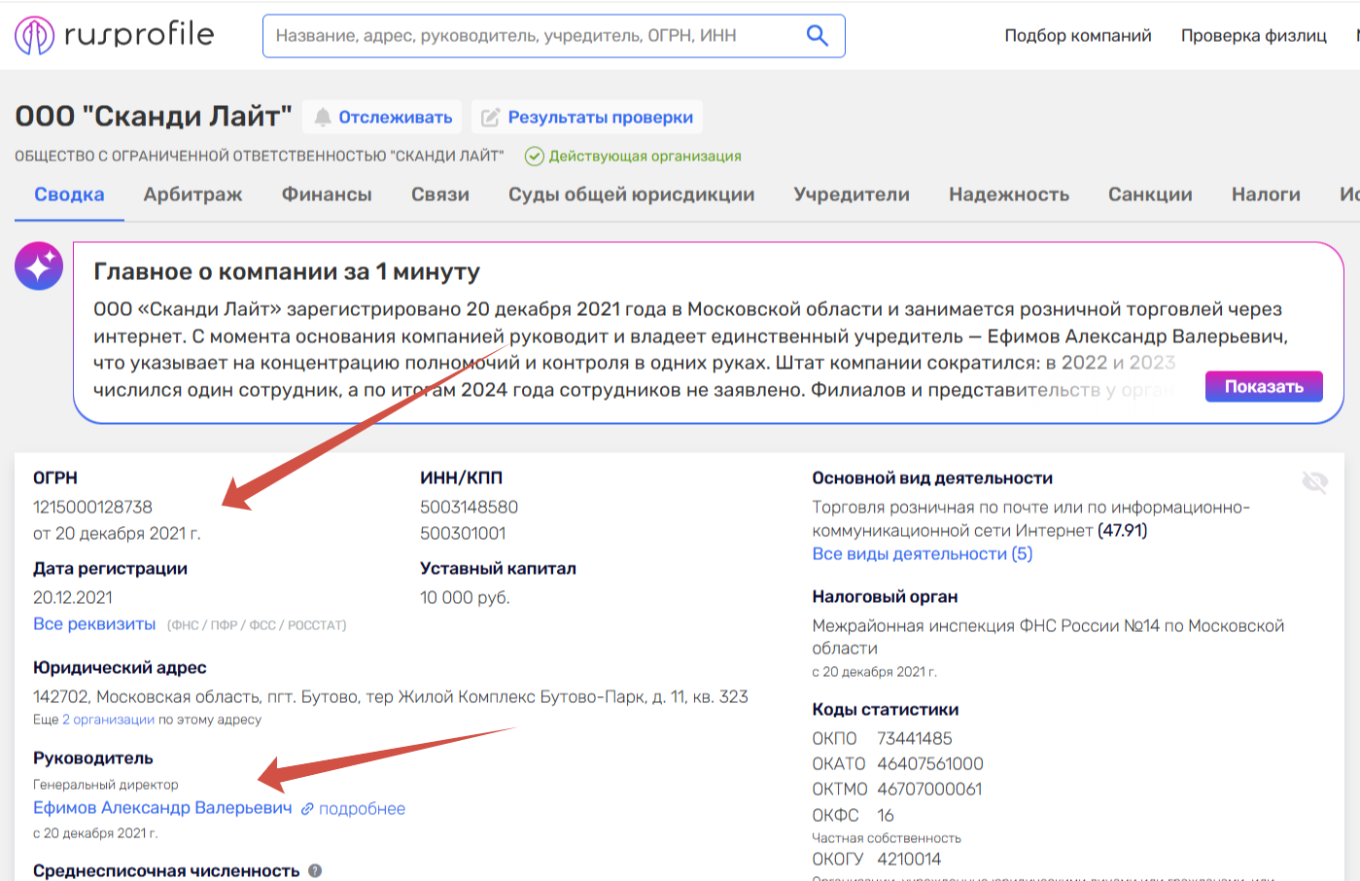
Task: Open the Все реквизиты link
Action: tap(94, 624)
